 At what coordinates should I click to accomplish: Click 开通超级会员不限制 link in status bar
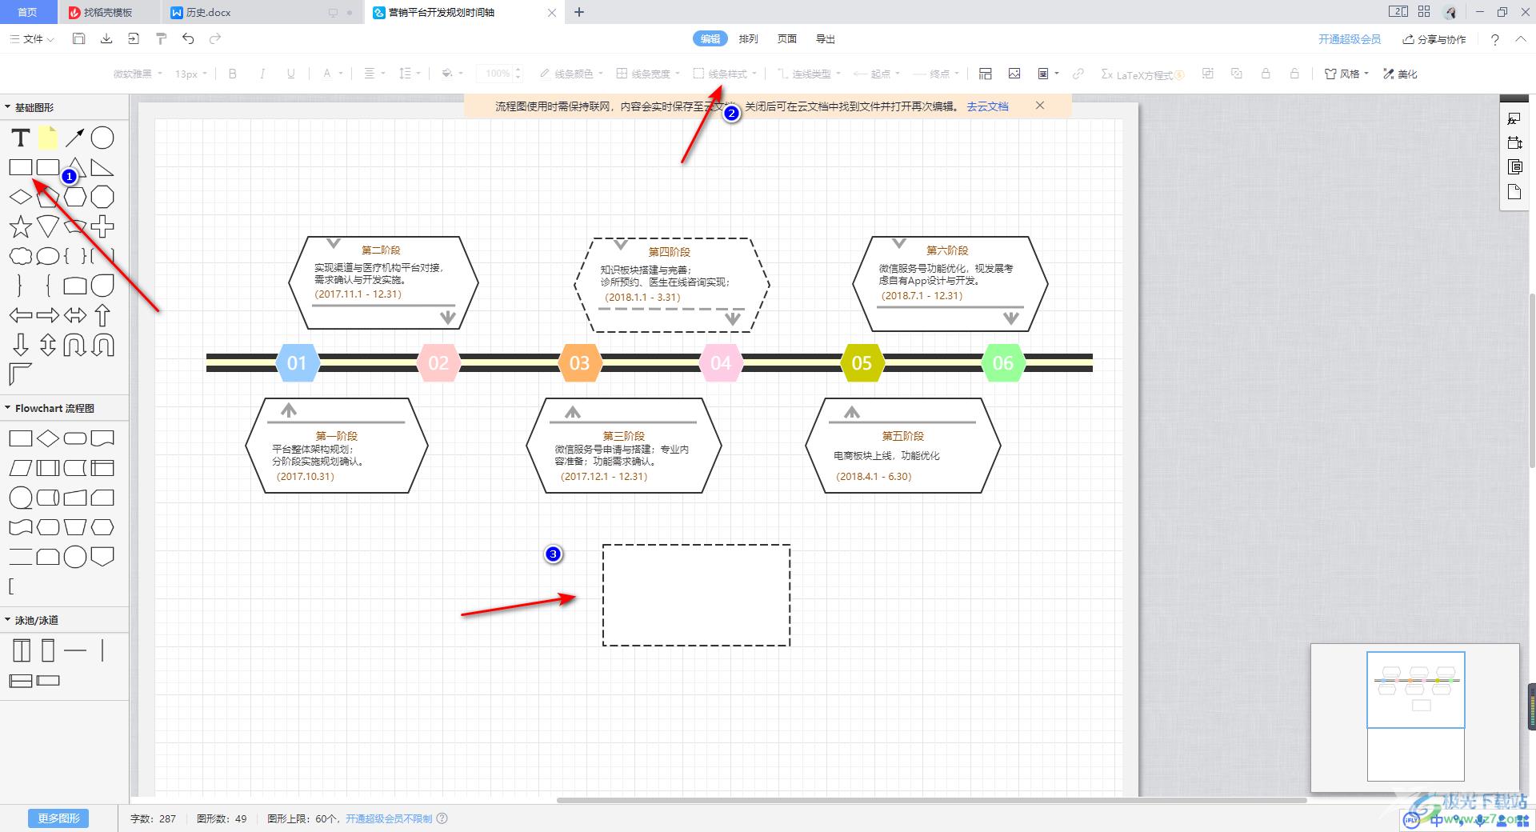coord(389,818)
